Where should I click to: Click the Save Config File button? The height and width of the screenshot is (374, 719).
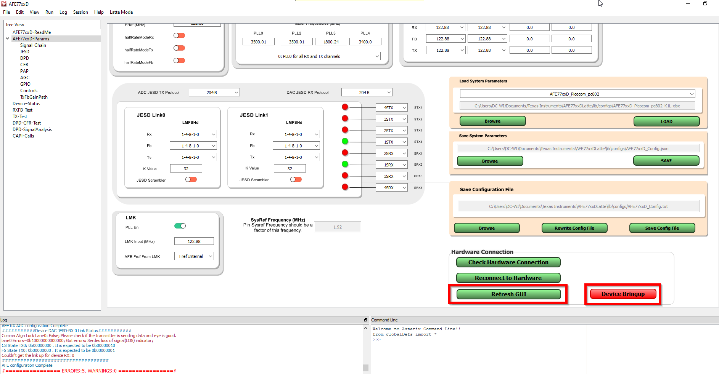click(662, 228)
